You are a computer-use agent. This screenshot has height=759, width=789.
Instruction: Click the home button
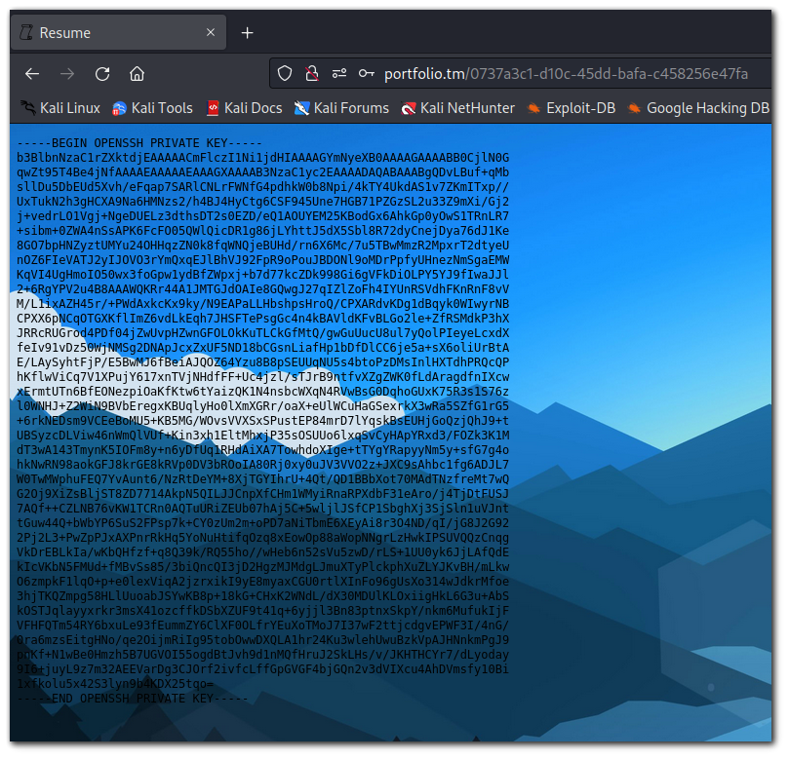tap(137, 73)
